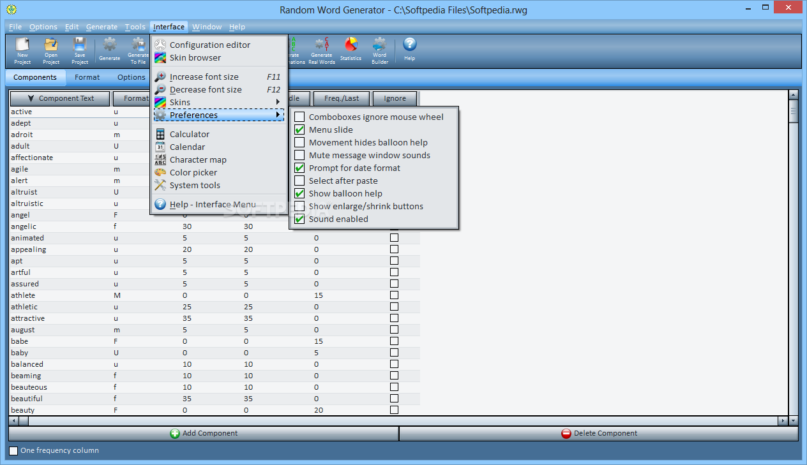The height and width of the screenshot is (465, 807).
Task: Open the Color picker
Action: click(x=219, y=172)
